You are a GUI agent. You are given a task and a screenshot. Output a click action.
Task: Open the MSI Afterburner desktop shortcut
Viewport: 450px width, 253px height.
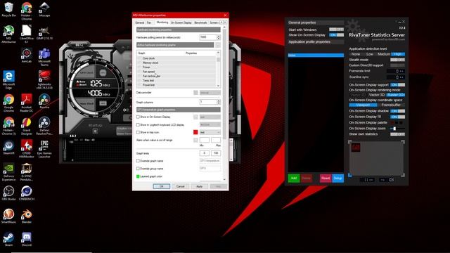(x=8, y=34)
